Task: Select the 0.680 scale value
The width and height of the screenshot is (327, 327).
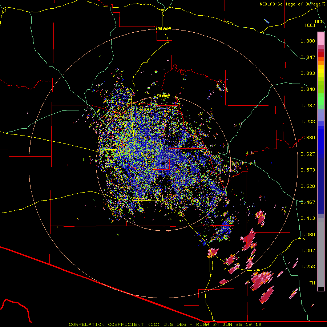Action: click(x=308, y=137)
